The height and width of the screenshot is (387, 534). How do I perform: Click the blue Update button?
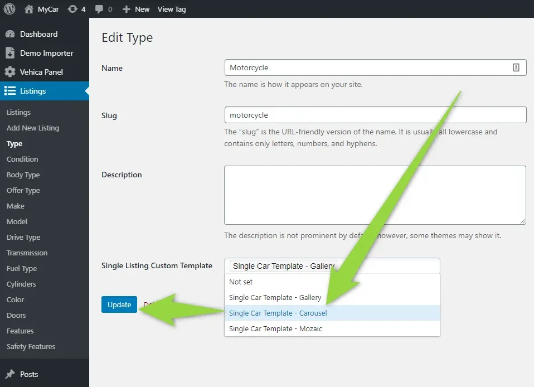[x=119, y=304]
